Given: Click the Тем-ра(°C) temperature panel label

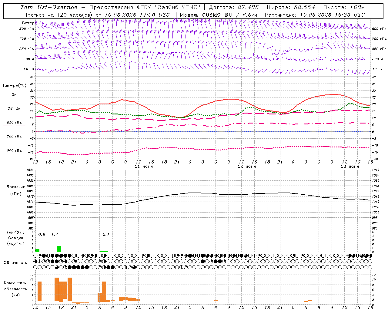Looking at the screenshot, I should pos(14,86).
